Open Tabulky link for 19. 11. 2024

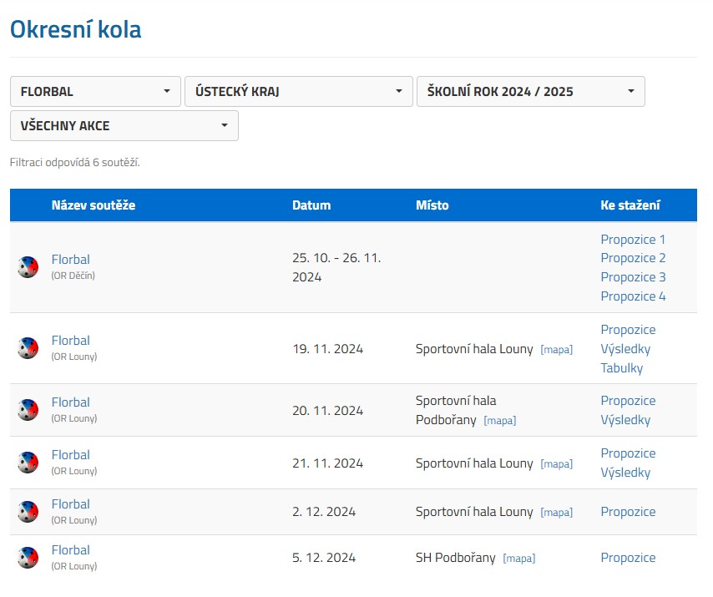(x=622, y=368)
